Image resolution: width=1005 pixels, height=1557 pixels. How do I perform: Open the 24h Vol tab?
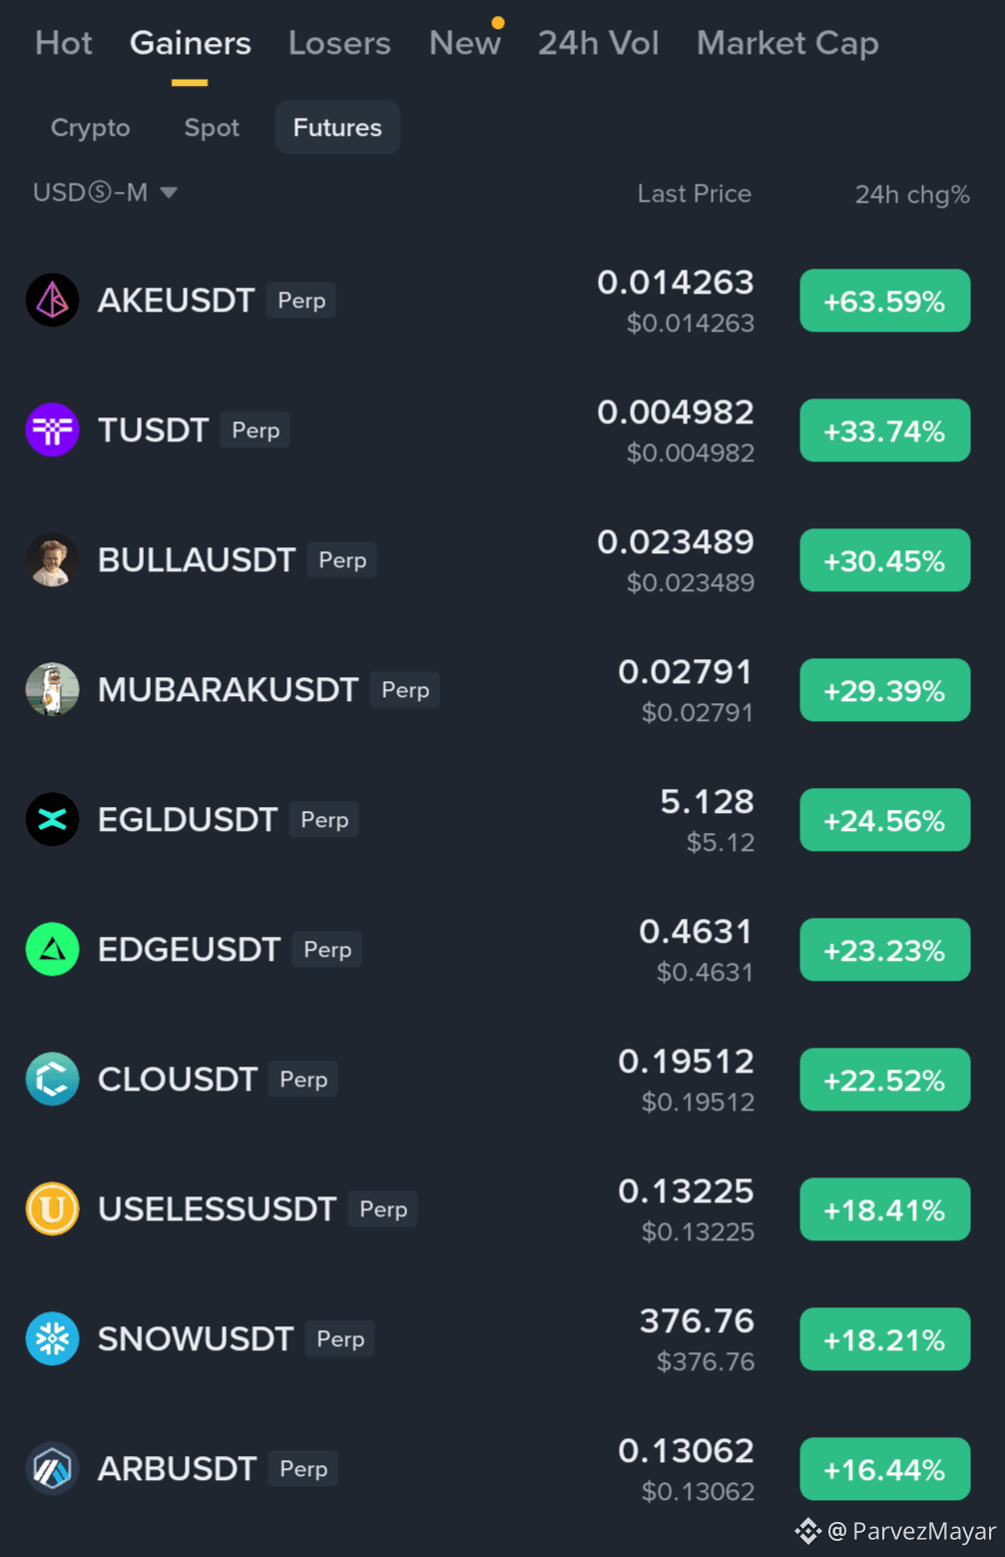point(598,43)
